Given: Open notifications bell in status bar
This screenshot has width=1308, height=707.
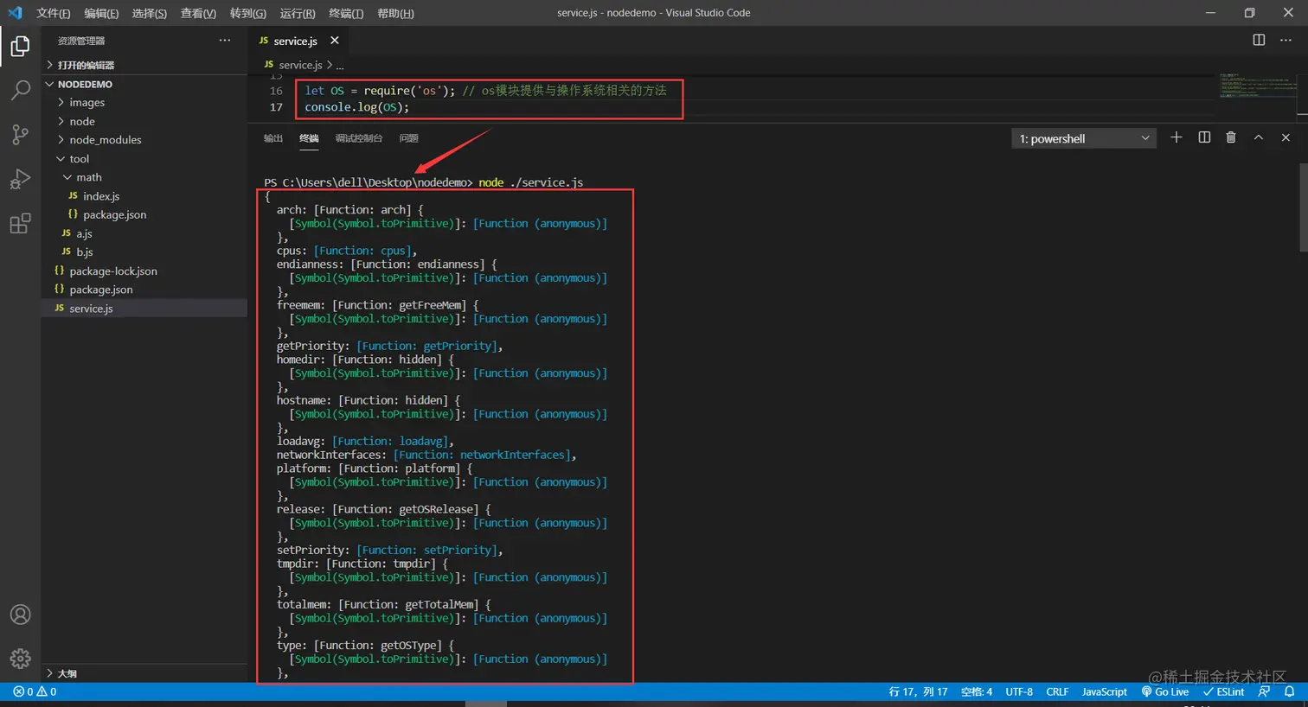Looking at the screenshot, I should click(1289, 691).
